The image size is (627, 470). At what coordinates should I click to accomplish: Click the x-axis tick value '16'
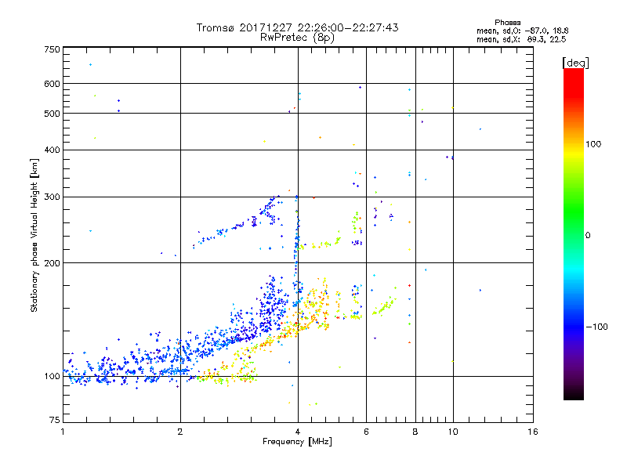point(533,432)
